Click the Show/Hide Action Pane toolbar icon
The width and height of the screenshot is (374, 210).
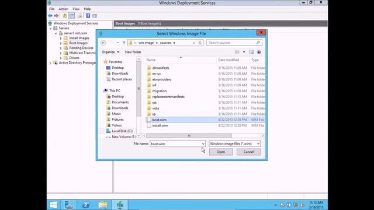(x=95, y=16)
